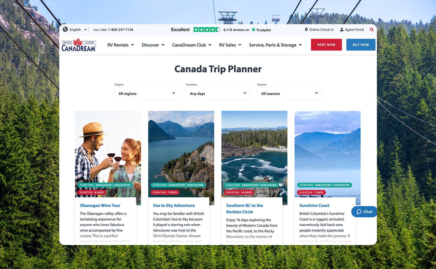
Task: Click the Agent Portal person icon
Action: pos(342,29)
